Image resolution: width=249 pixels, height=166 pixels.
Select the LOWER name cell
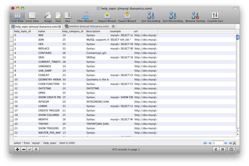pos(49,106)
